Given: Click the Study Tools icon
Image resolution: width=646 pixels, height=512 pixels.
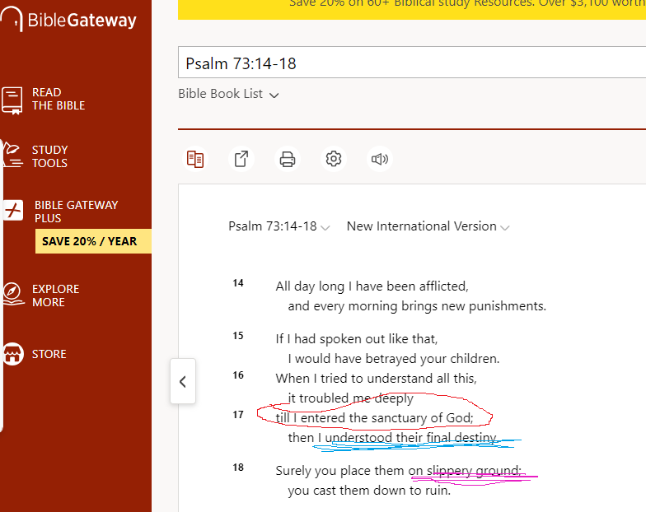Looking at the screenshot, I should (x=12, y=156).
